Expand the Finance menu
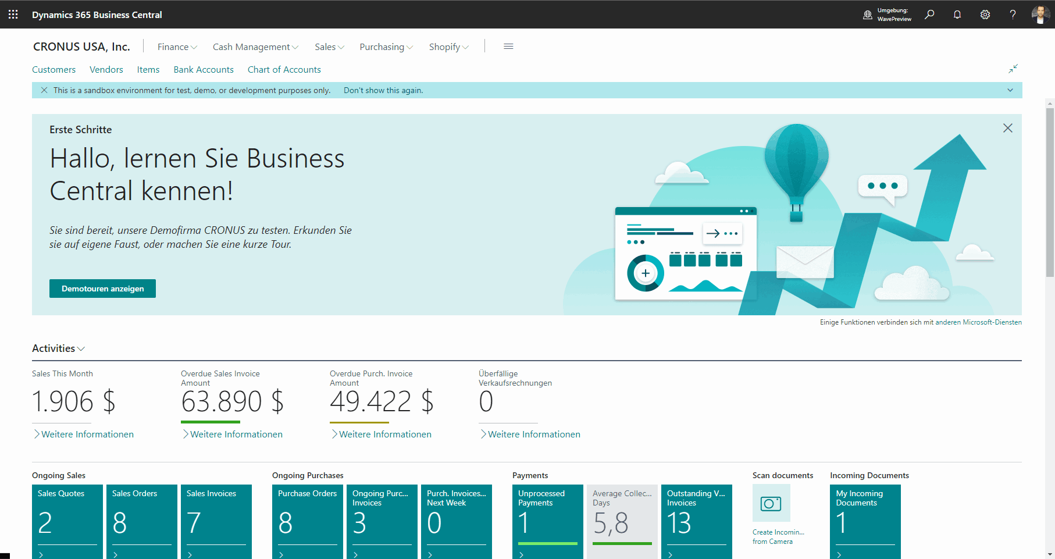The height and width of the screenshot is (559, 1055). 177,47
